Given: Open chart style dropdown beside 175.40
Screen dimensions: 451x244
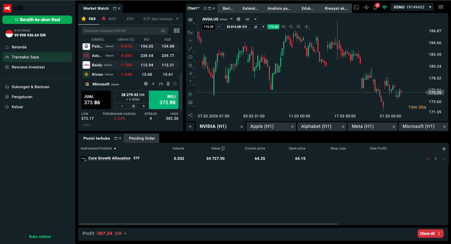Looking at the screenshot, I should (x=284, y=27).
